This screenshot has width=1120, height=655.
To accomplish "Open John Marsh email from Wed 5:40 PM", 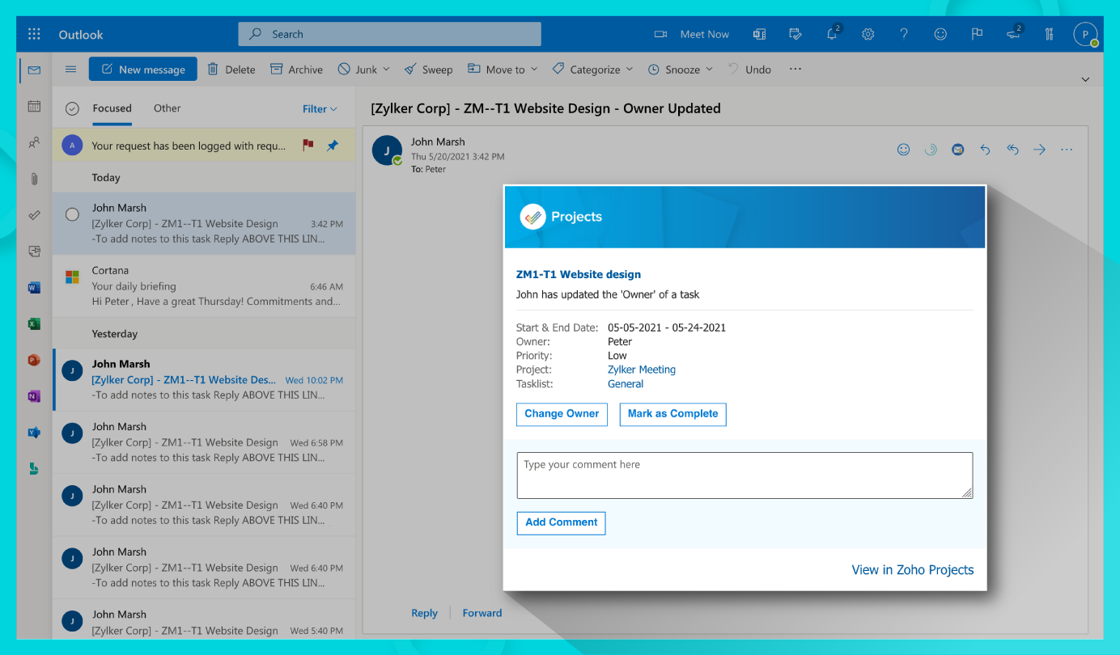I will point(204,622).
